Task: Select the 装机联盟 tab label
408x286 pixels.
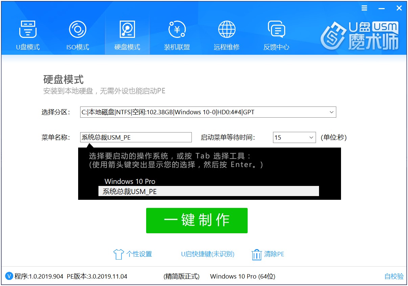Action: click(x=177, y=47)
